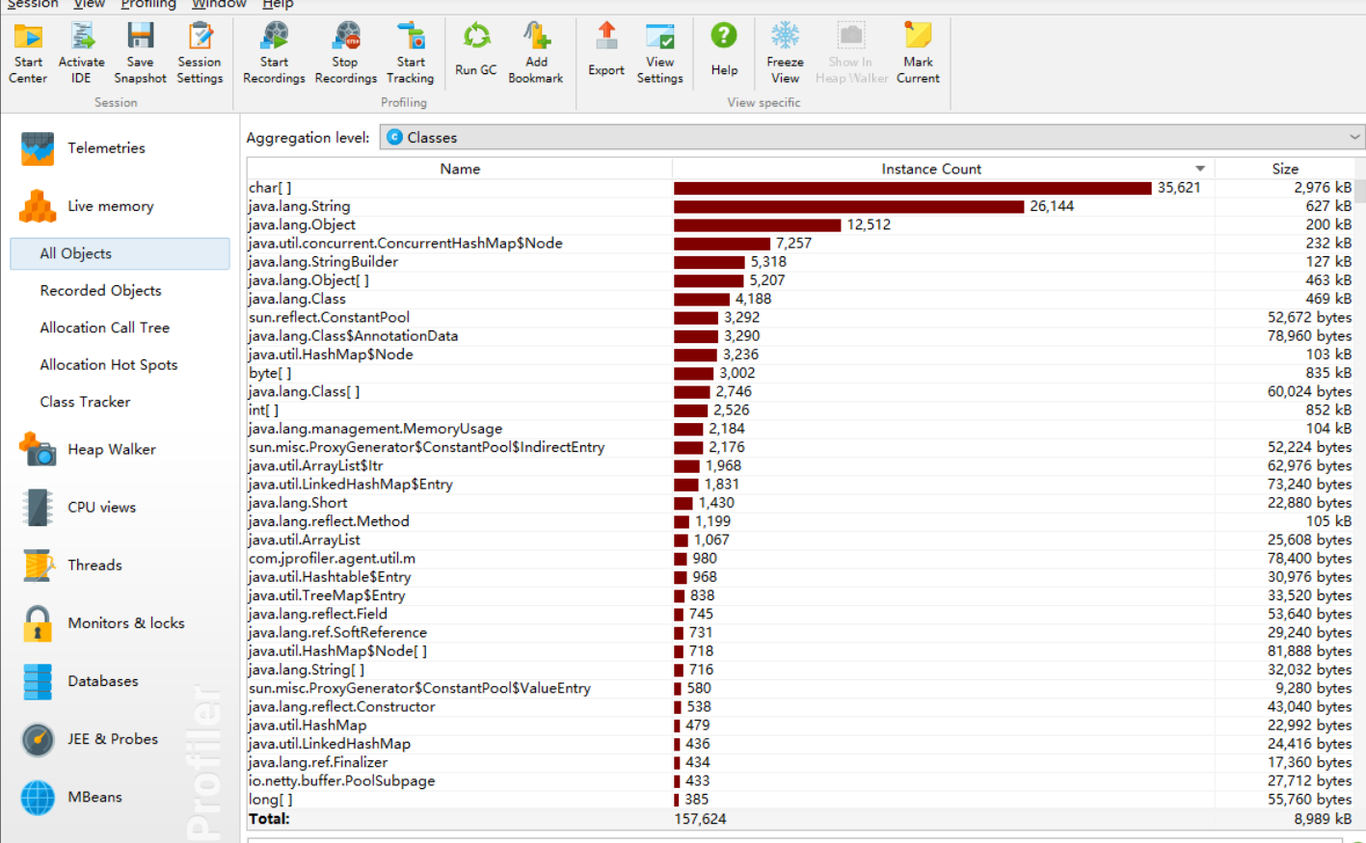Screen dimensions: 1366x843
Task: Select the All Objects view
Action: click(120, 253)
